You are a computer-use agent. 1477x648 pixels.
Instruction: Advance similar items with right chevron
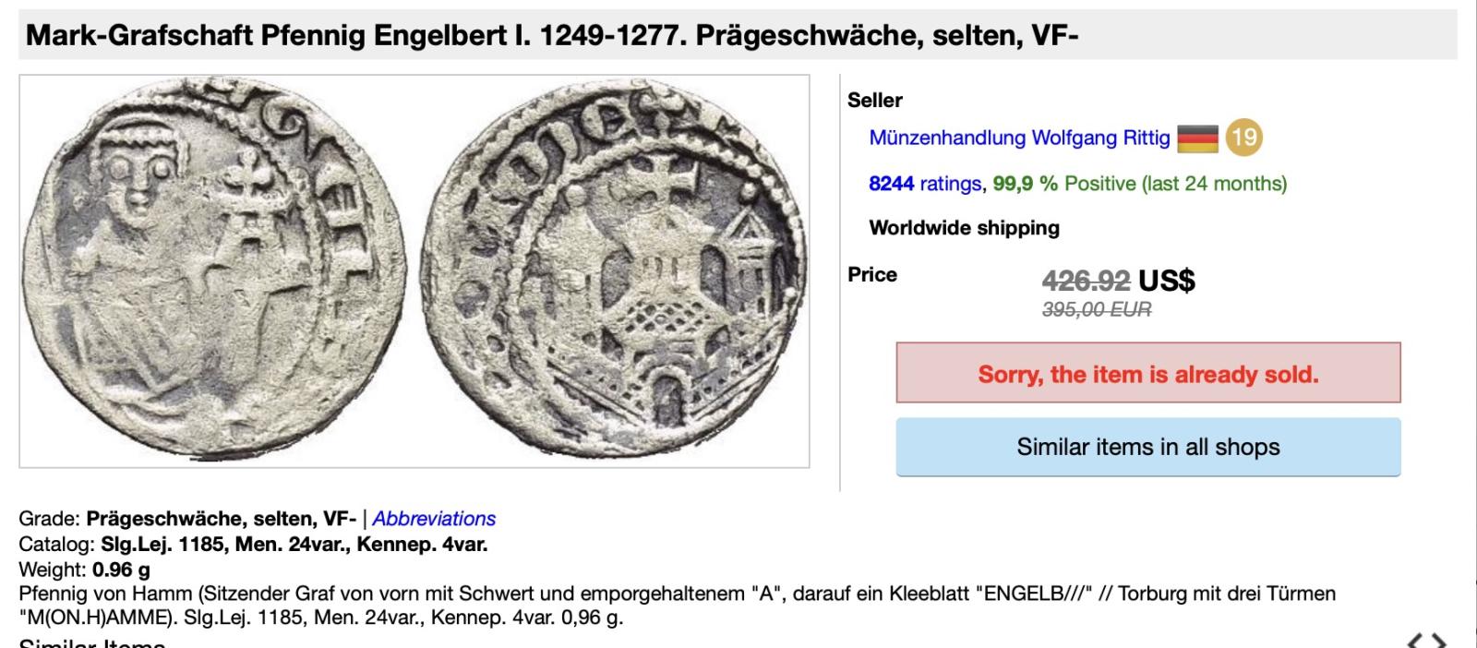(1438, 642)
